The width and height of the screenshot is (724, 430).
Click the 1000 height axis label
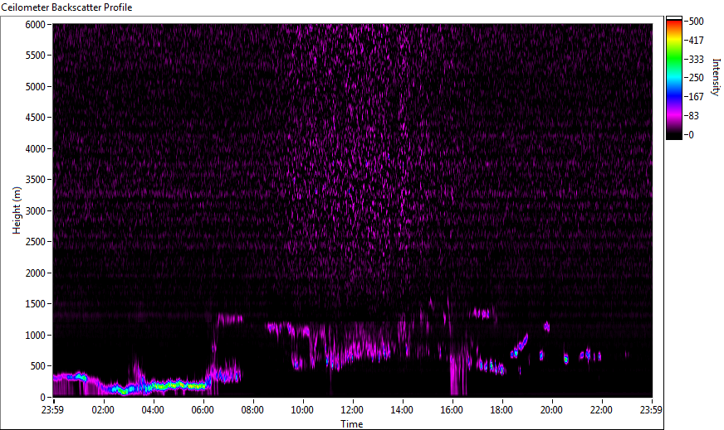(x=35, y=336)
